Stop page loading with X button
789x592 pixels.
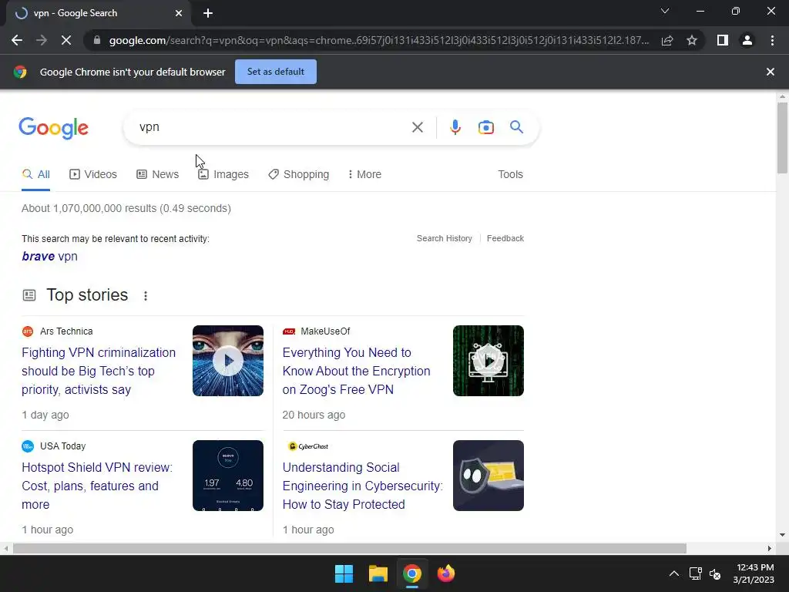click(66, 40)
